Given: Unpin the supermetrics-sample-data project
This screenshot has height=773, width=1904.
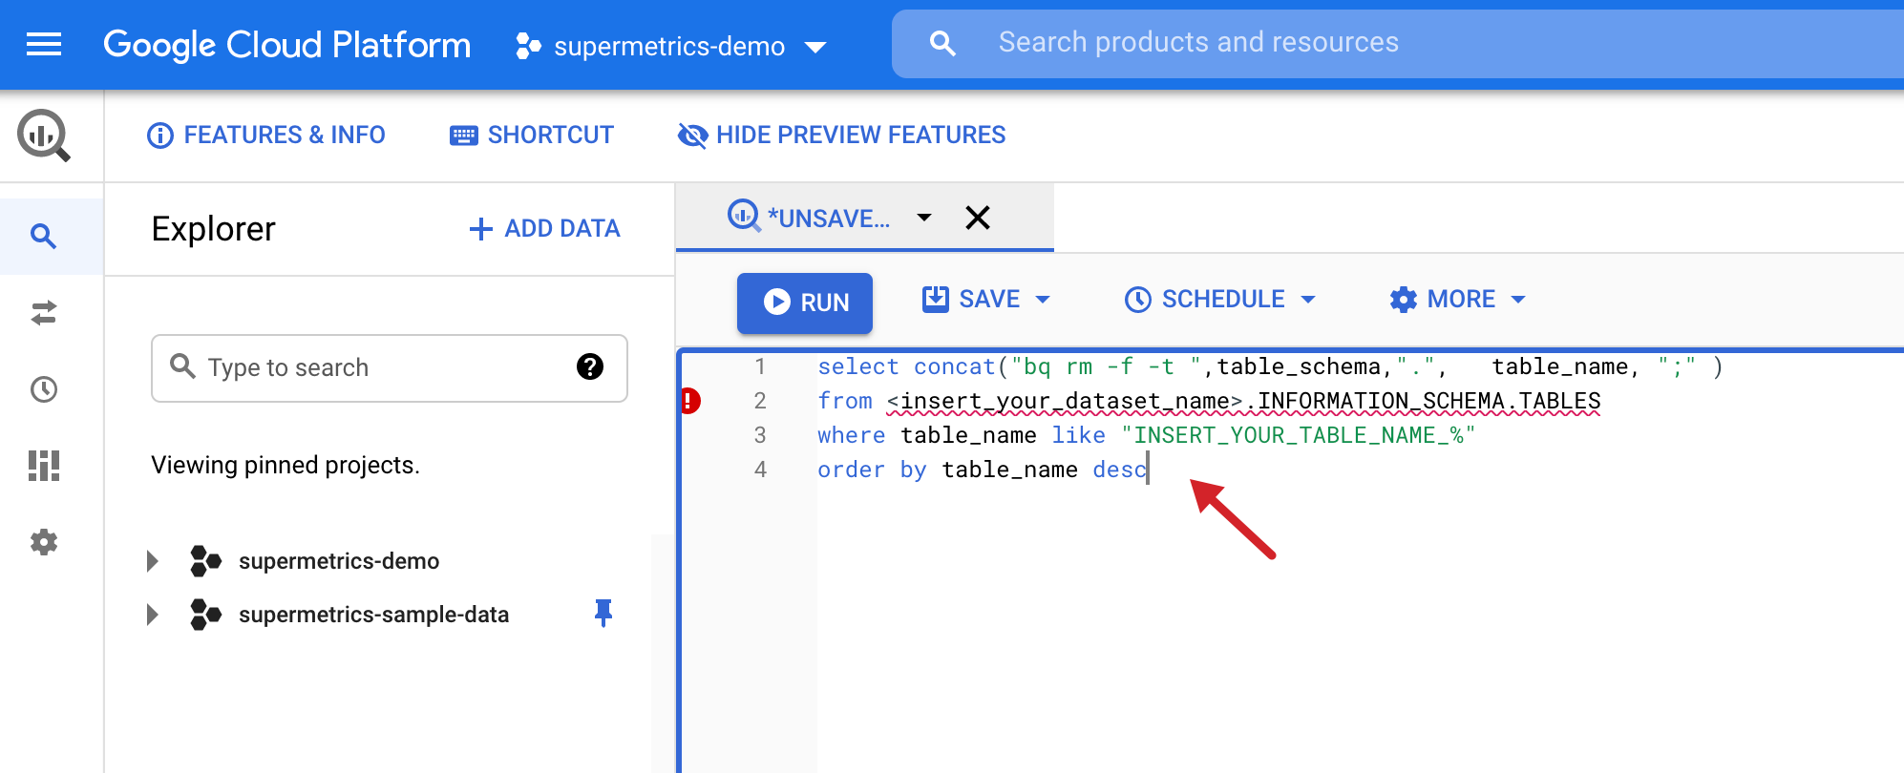Looking at the screenshot, I should pyautogui.click(x=603, y=613).
